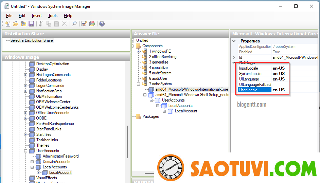320x183 pixels.
Task: Click cube icon beside AdministratorPassword
Action: 38,156
